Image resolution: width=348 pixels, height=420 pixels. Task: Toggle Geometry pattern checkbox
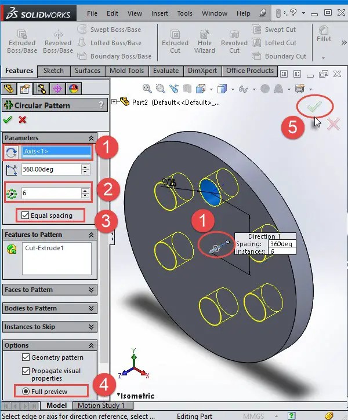coord(26,357)
